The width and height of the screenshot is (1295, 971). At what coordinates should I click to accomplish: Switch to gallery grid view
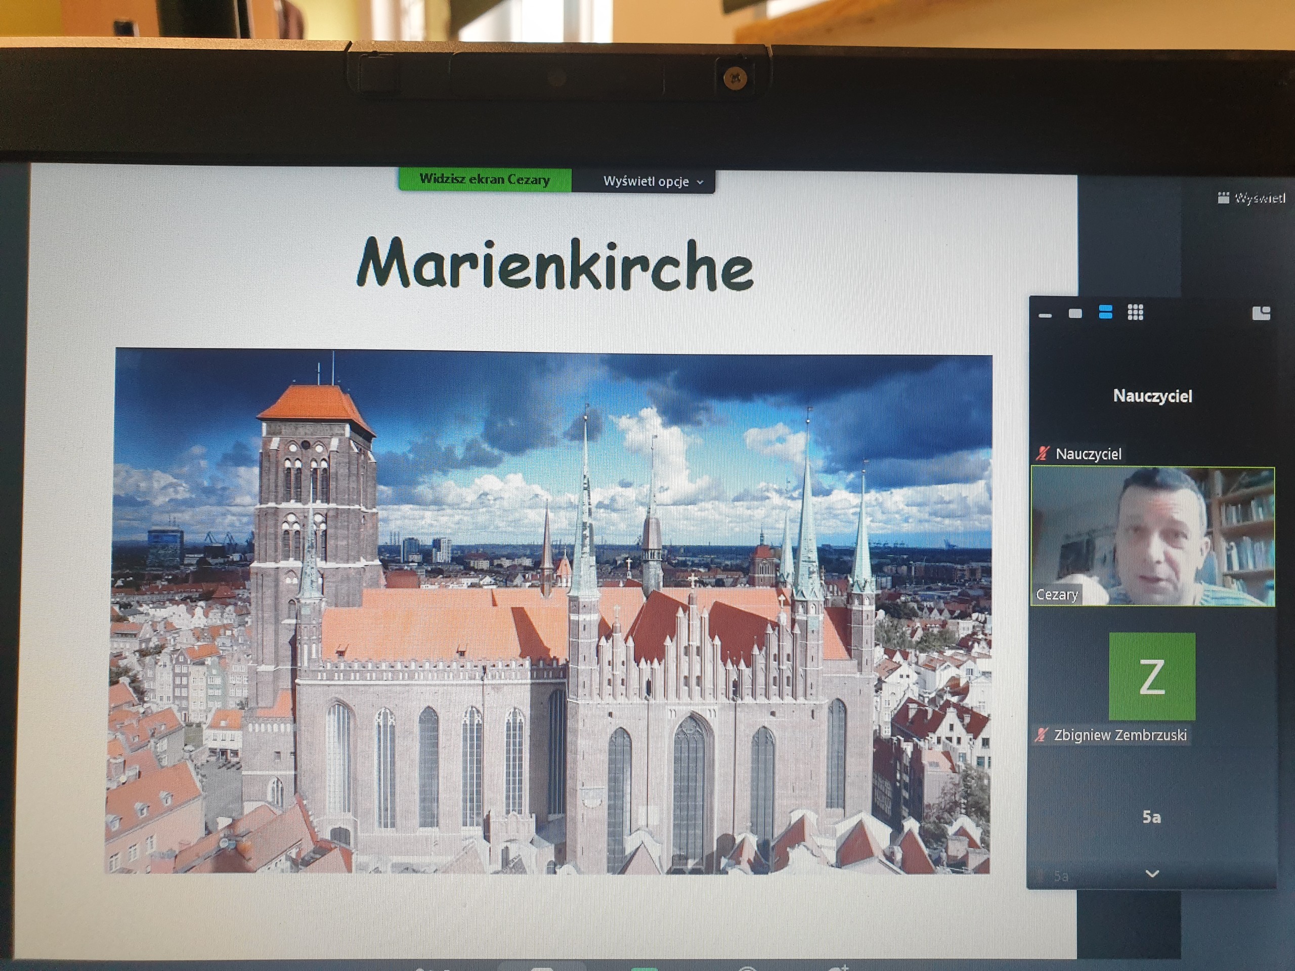[1135, 313]
